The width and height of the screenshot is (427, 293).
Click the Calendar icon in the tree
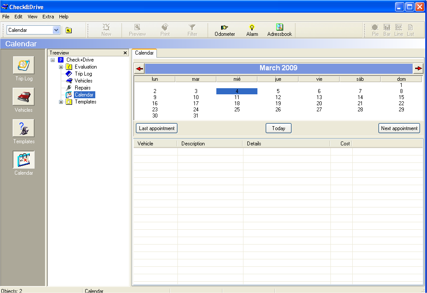click(x=69, y=95)
